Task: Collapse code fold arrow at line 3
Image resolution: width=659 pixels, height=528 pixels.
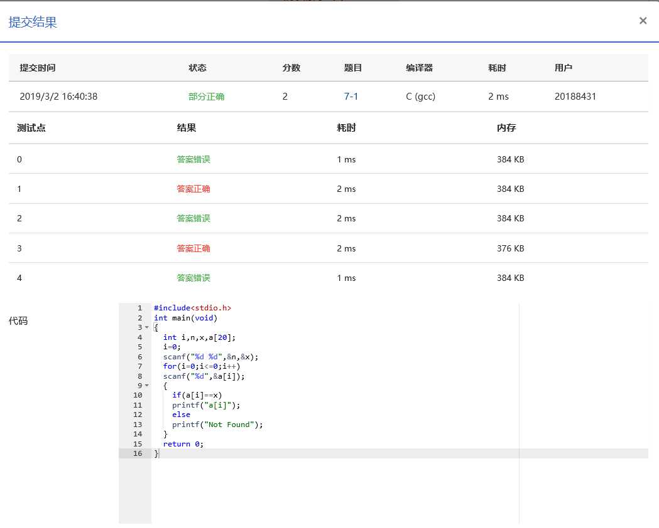Action: (x=146, y=327)
